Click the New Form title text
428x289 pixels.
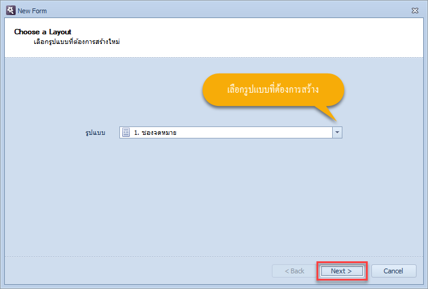point(32,11)
